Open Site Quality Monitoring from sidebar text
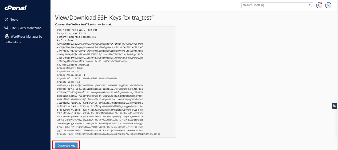The image size is (338, 150). (x=26, y=28)
